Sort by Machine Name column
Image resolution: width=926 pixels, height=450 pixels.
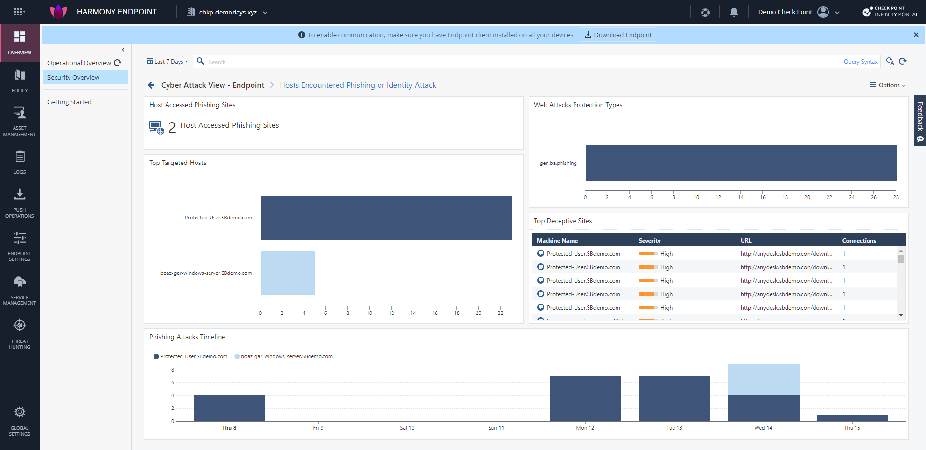[583, 240]
